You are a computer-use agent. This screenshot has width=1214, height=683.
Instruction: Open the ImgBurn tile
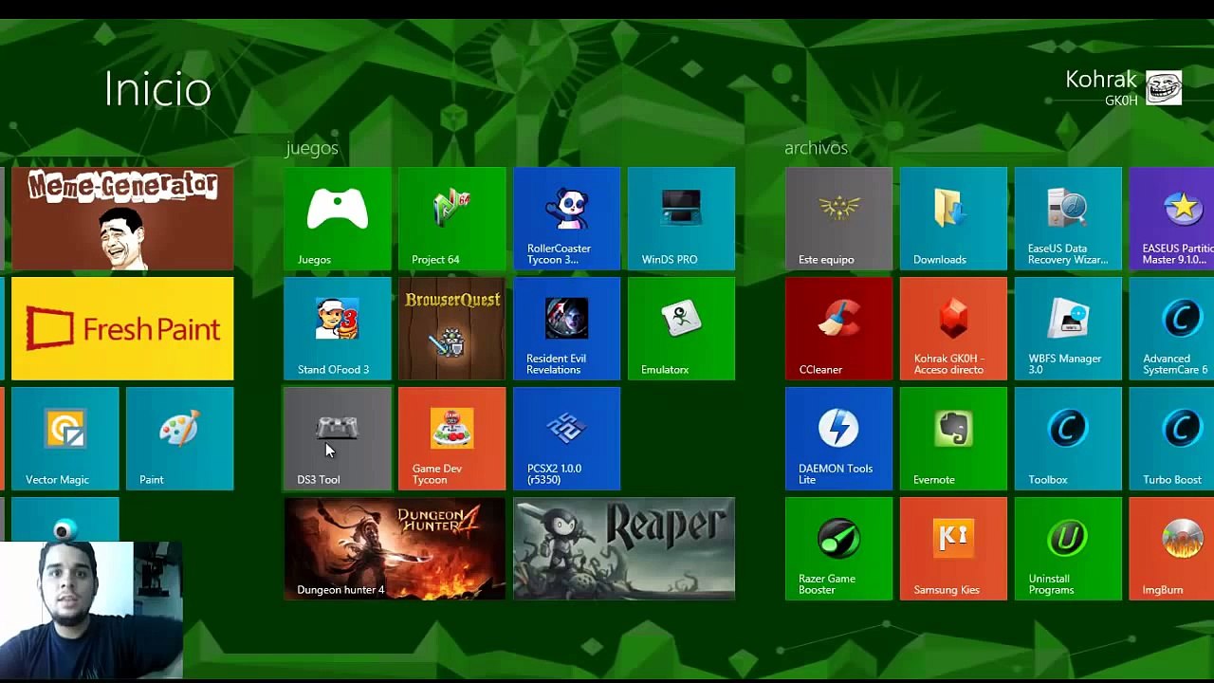(1172, 549)
